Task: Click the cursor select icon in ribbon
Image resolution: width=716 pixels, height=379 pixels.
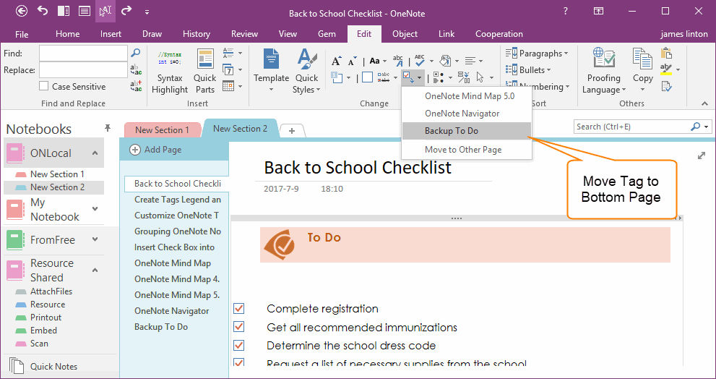Action: pyautogui.click(x=480, y=77)
